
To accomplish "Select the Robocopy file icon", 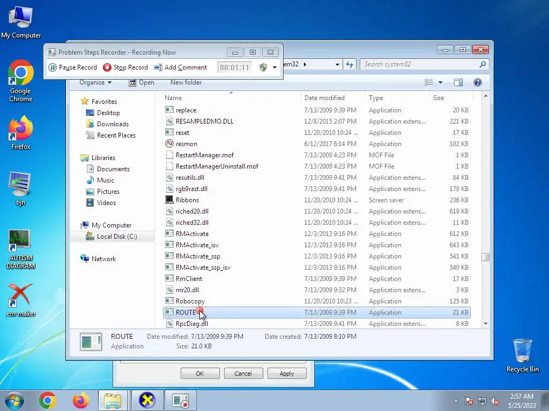I will pyautogui.click(x=169, y=301).
